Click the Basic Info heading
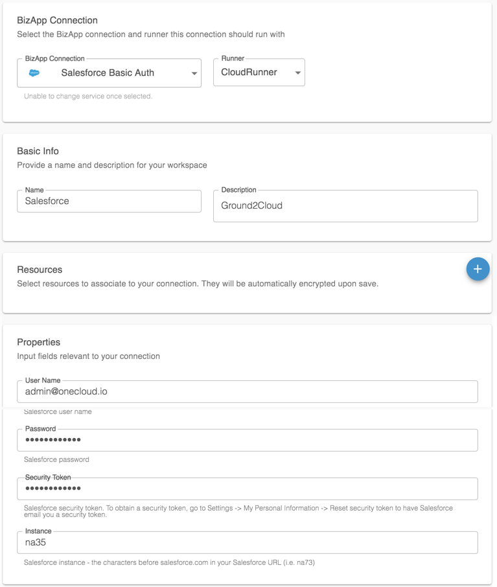The width and height of the screenshot is (497, 587). tap(38, 151)
